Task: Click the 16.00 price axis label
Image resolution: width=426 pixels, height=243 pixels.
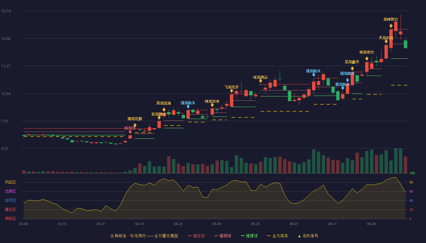Action: [x=6, y=39]
